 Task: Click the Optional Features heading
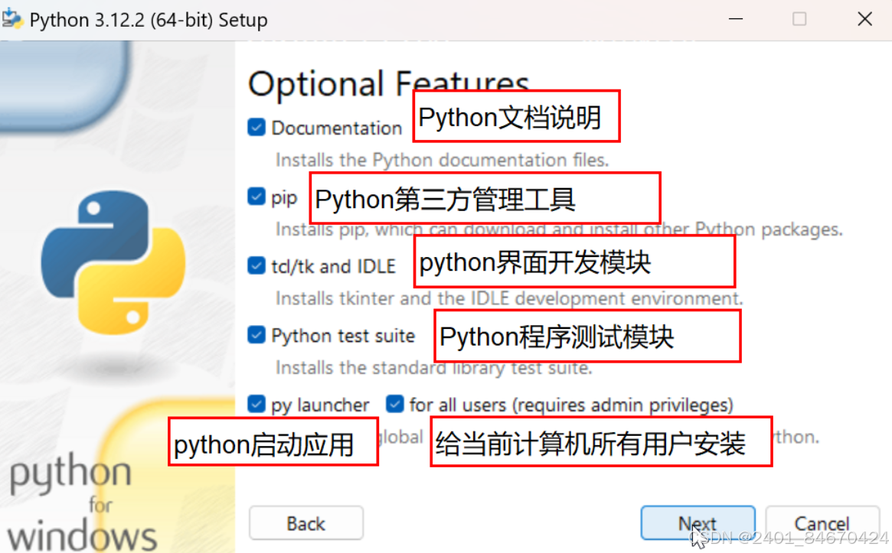tap(387, 82)
